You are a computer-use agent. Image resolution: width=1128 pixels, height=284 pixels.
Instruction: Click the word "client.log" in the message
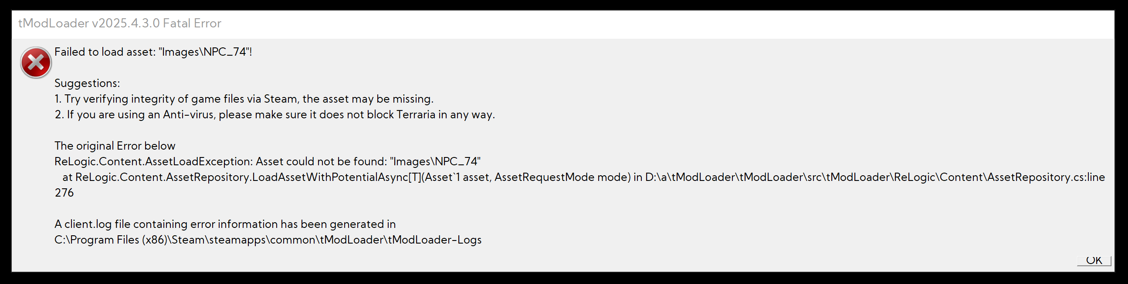click(88, 224)
